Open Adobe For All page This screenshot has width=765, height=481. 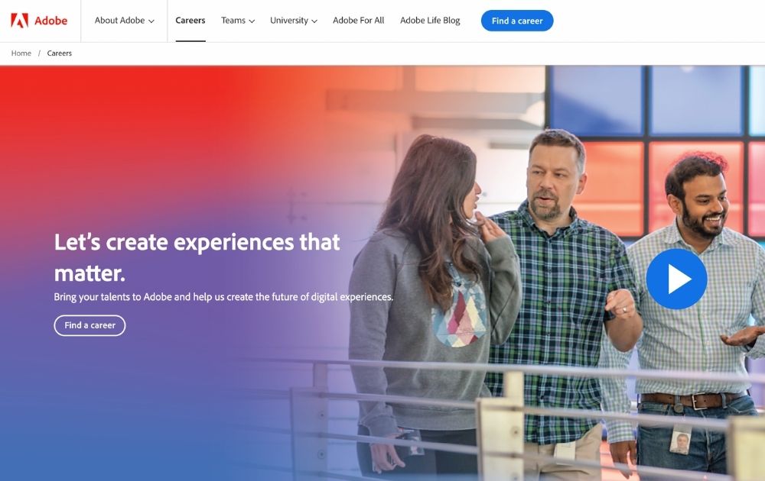pyautogui.click(x=358, y=21)
